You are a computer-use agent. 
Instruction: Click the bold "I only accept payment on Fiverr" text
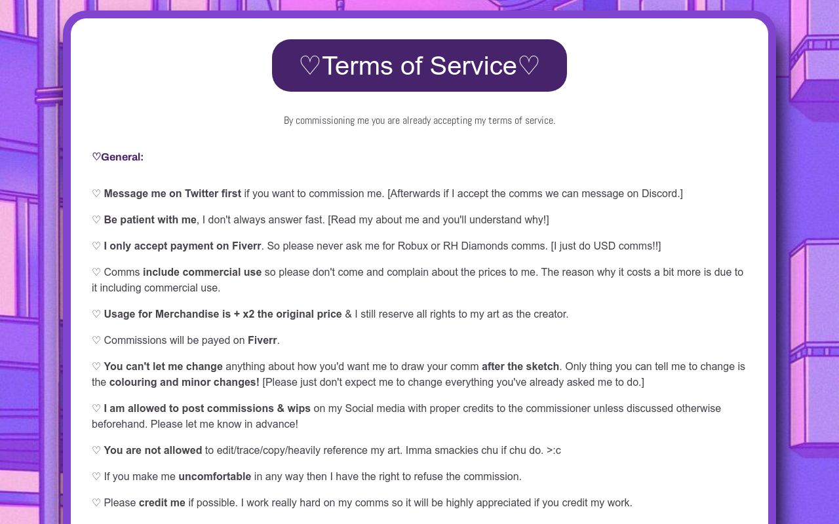click(183, 246)
